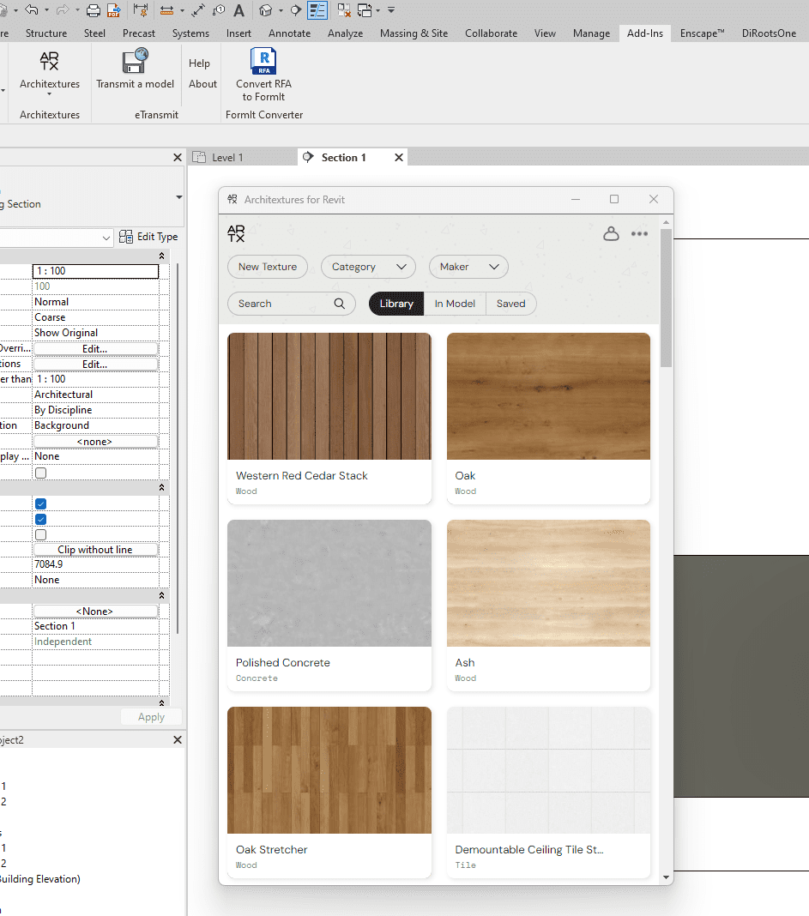Image resolution: width=809 pixels, height=916 pixels.
Task: Select the Oak texture thumbnail
Action: [x=548, y=396]
